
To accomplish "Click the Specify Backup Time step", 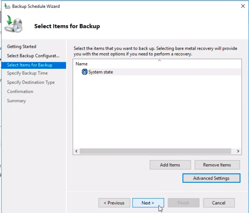I will click(x=27, y=73).
